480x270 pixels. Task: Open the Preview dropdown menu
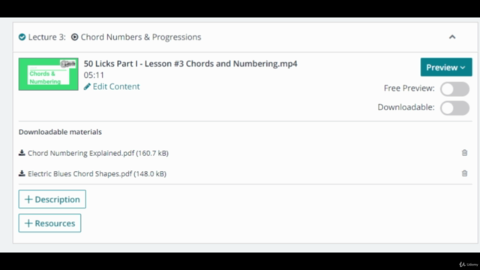(x=446, y=67)
